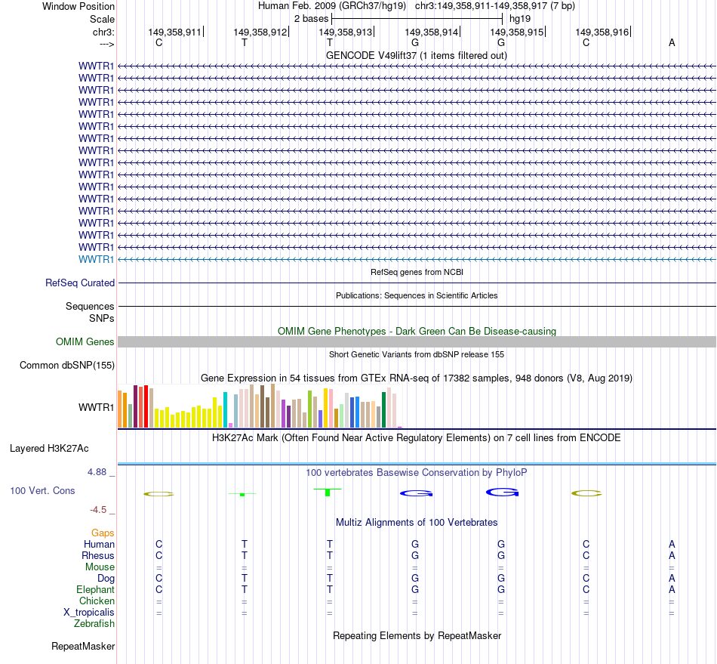The image size is (717, 664).
Task: Click the RepeatMasker track label
Action: pyautogui.click(x=83, y=646)
